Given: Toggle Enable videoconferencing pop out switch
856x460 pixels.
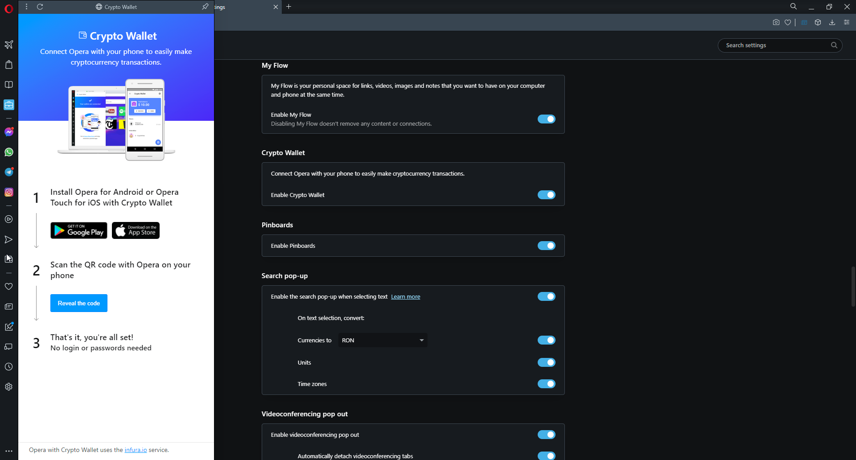Looking at the screenshot, I should tap(547, 435).
